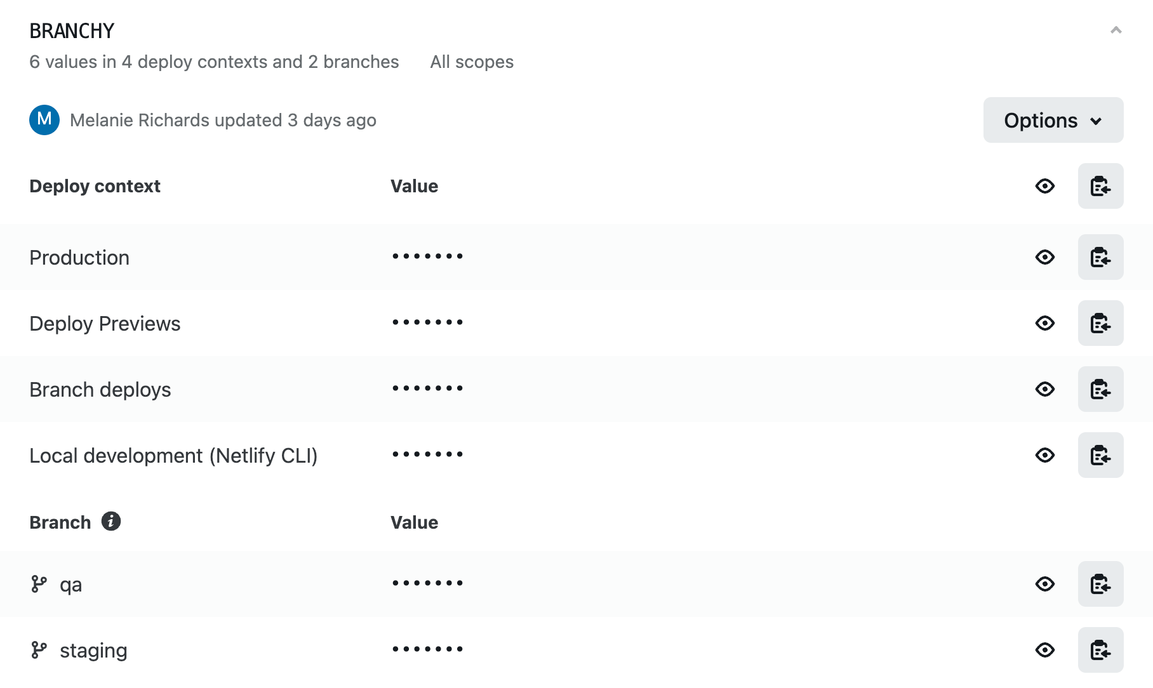Copy all values using the header clipboard icon
This screenshot has height=688, width=1153.
tap(1100, 186)
